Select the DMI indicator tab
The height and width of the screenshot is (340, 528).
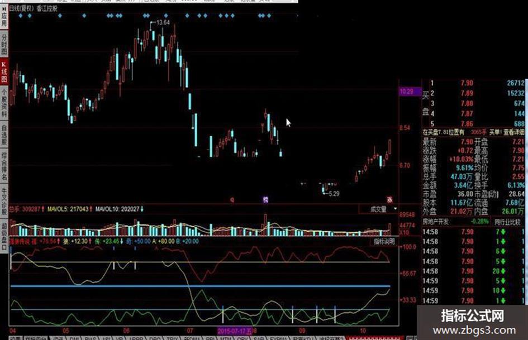[74, 338]
